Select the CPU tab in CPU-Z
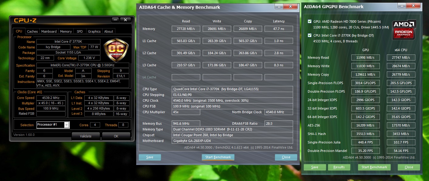Viewport: 429px width, 181px height. [x=19, y=31]
